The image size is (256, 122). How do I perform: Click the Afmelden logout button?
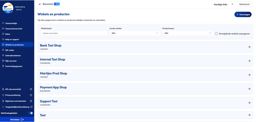coord(17,120)
